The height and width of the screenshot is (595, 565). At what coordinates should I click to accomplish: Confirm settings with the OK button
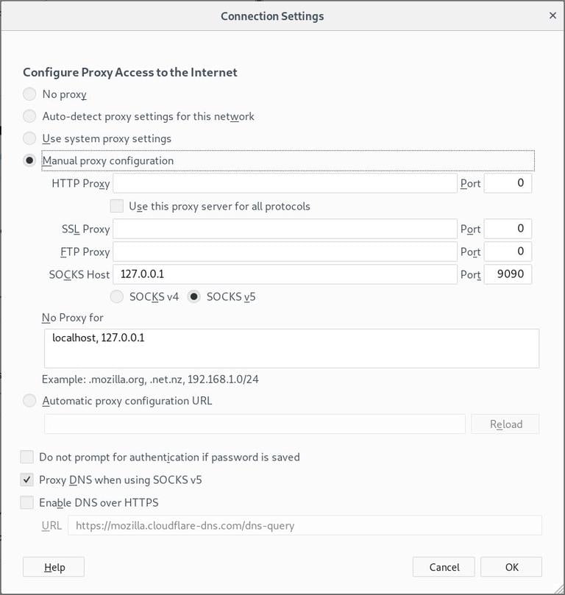511,567
